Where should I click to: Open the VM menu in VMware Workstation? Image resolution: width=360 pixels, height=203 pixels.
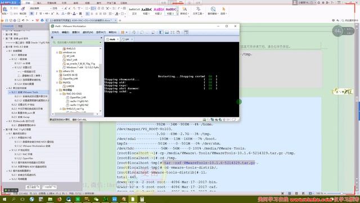click(x=88, y=32)
